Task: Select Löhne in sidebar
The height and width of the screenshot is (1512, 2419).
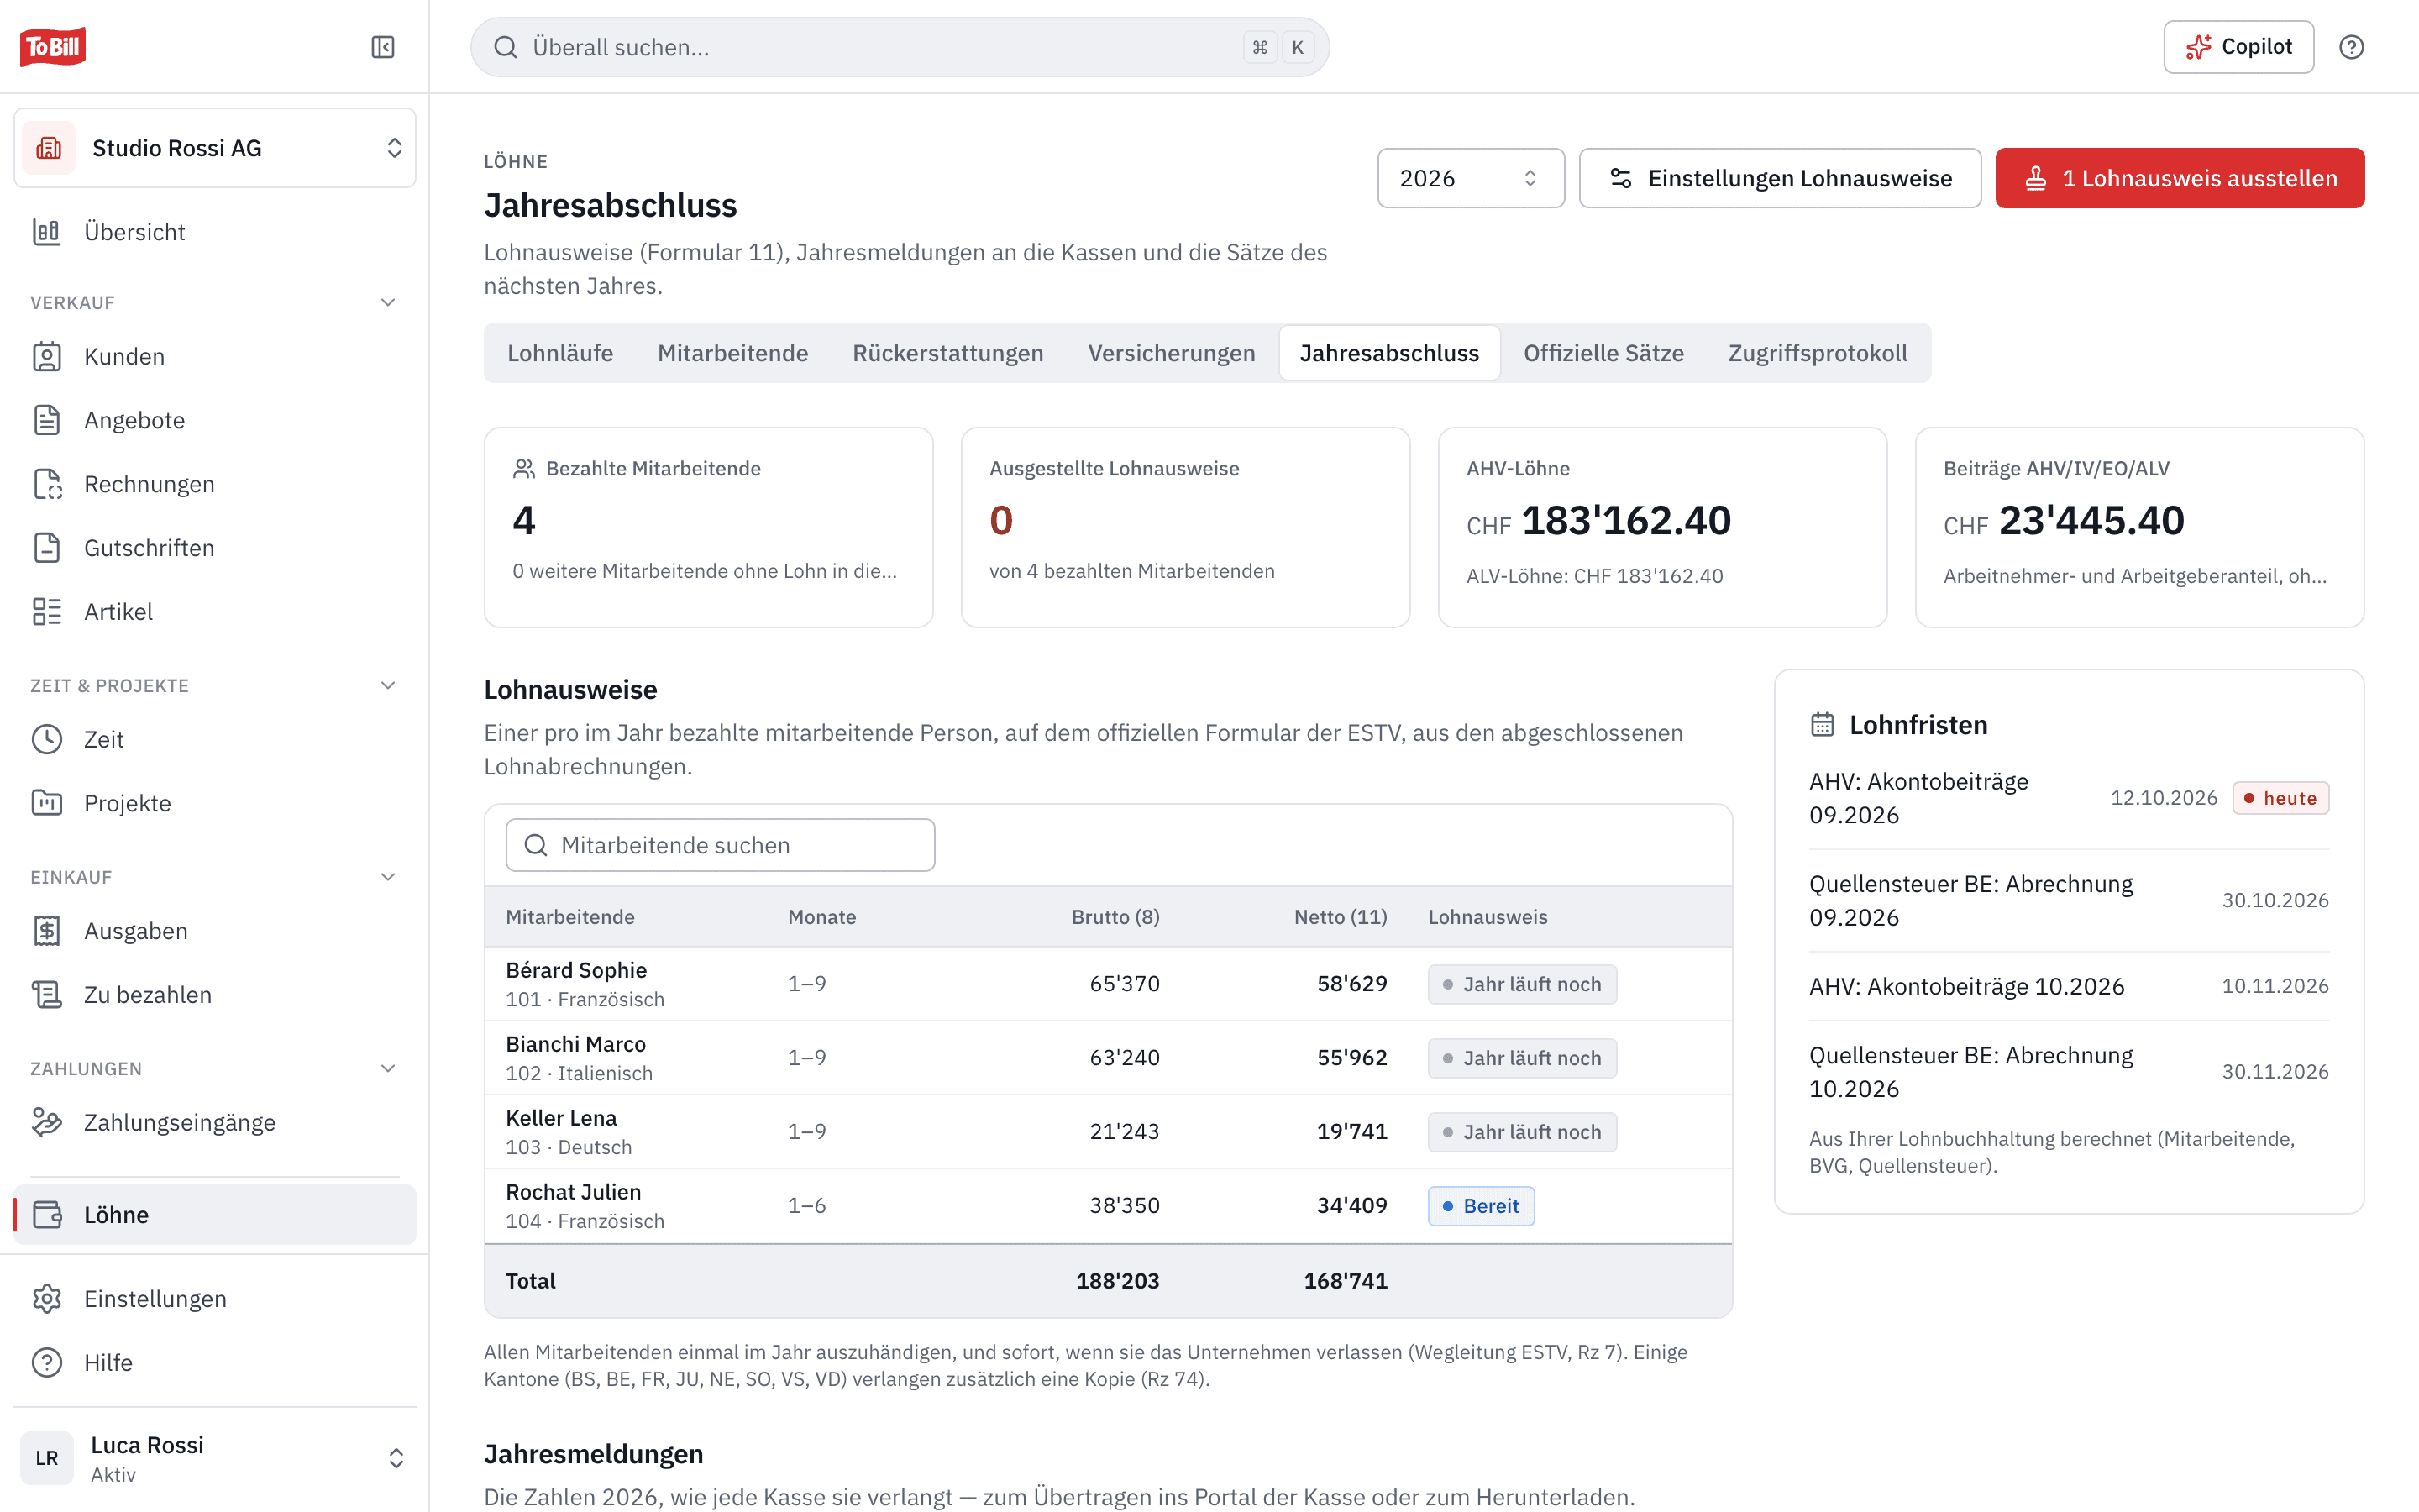Action: click(215, 1215)
